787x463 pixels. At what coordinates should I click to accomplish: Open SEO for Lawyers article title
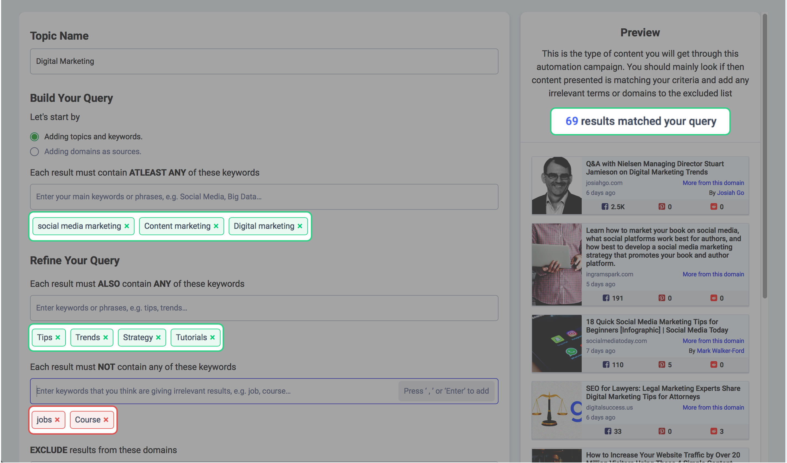[x=663, y=393]
